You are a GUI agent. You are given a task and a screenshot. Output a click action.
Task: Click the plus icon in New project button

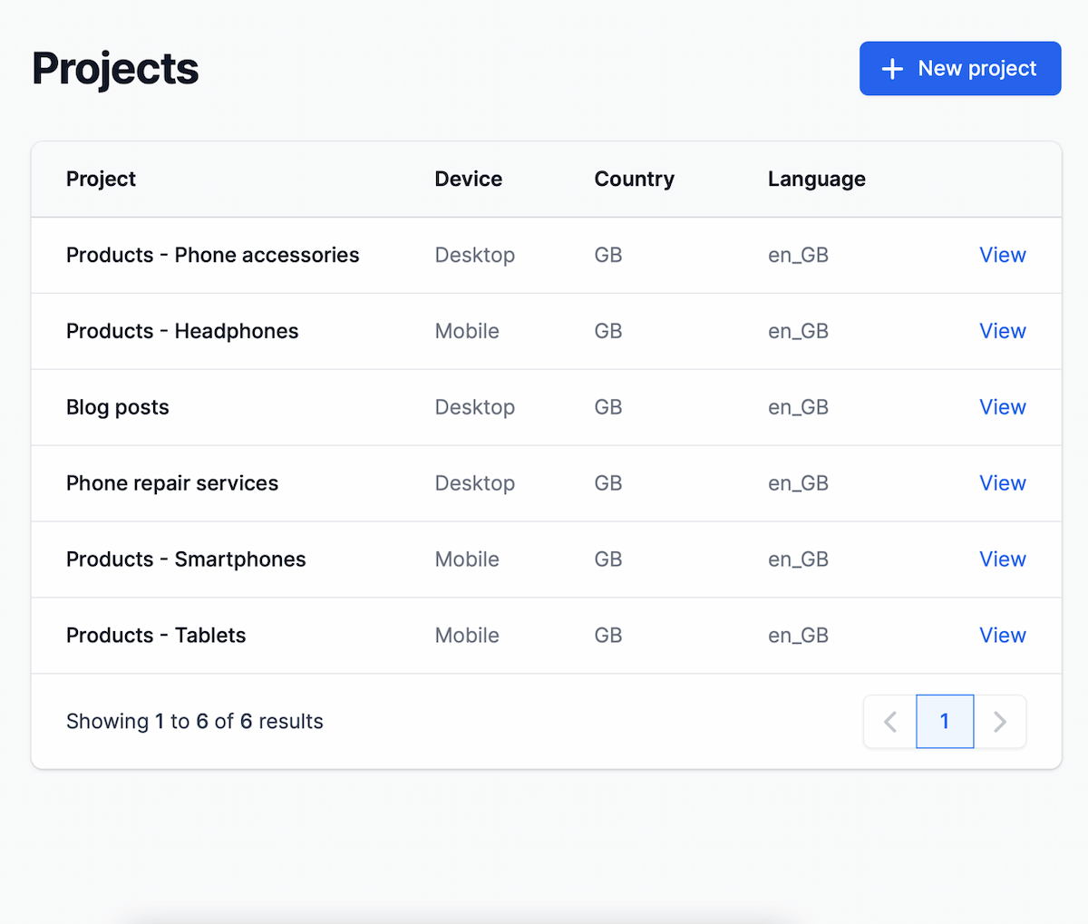pos(892,69)
